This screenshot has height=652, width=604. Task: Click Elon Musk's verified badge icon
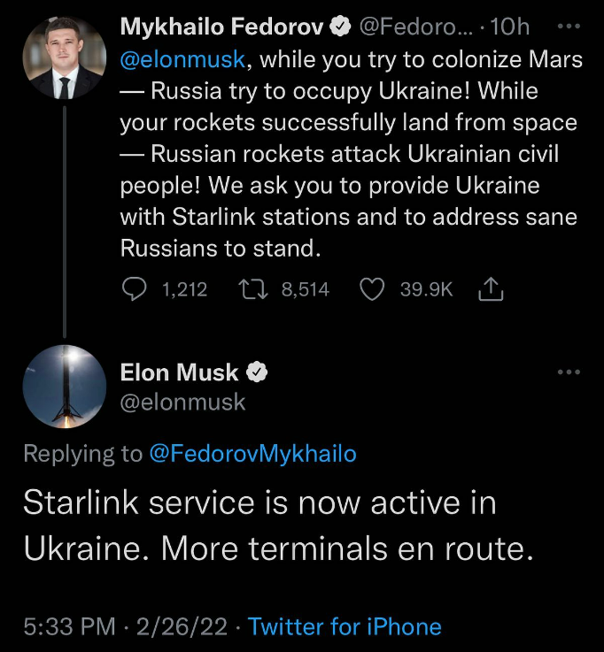point(257,373)
